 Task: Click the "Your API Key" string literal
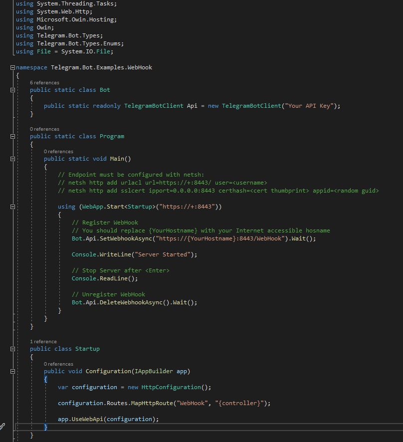pos(309,106)
